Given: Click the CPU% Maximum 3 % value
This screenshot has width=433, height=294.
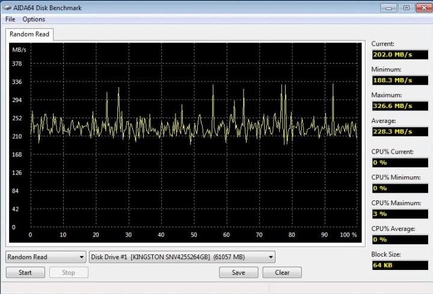Looking at the screenshot, I should pyautogui.click(x=400, y=214).
